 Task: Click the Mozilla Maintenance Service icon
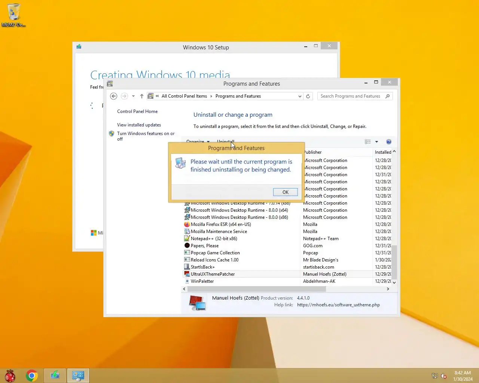(x=187, y=232)
